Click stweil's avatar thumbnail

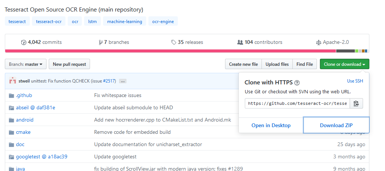pyautogui.click(x=13, y=81)
